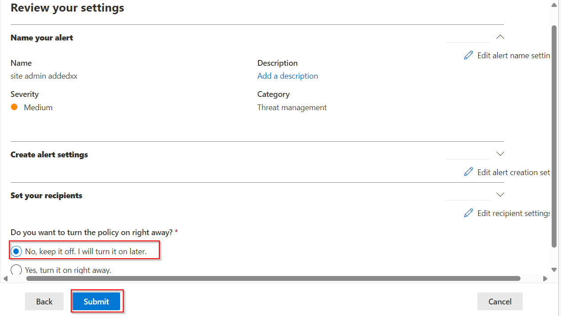The width and height of the screenshot is (561, 316).
Task: Click the Edit alert name settings pencil icon
Action: click(468, 55)
